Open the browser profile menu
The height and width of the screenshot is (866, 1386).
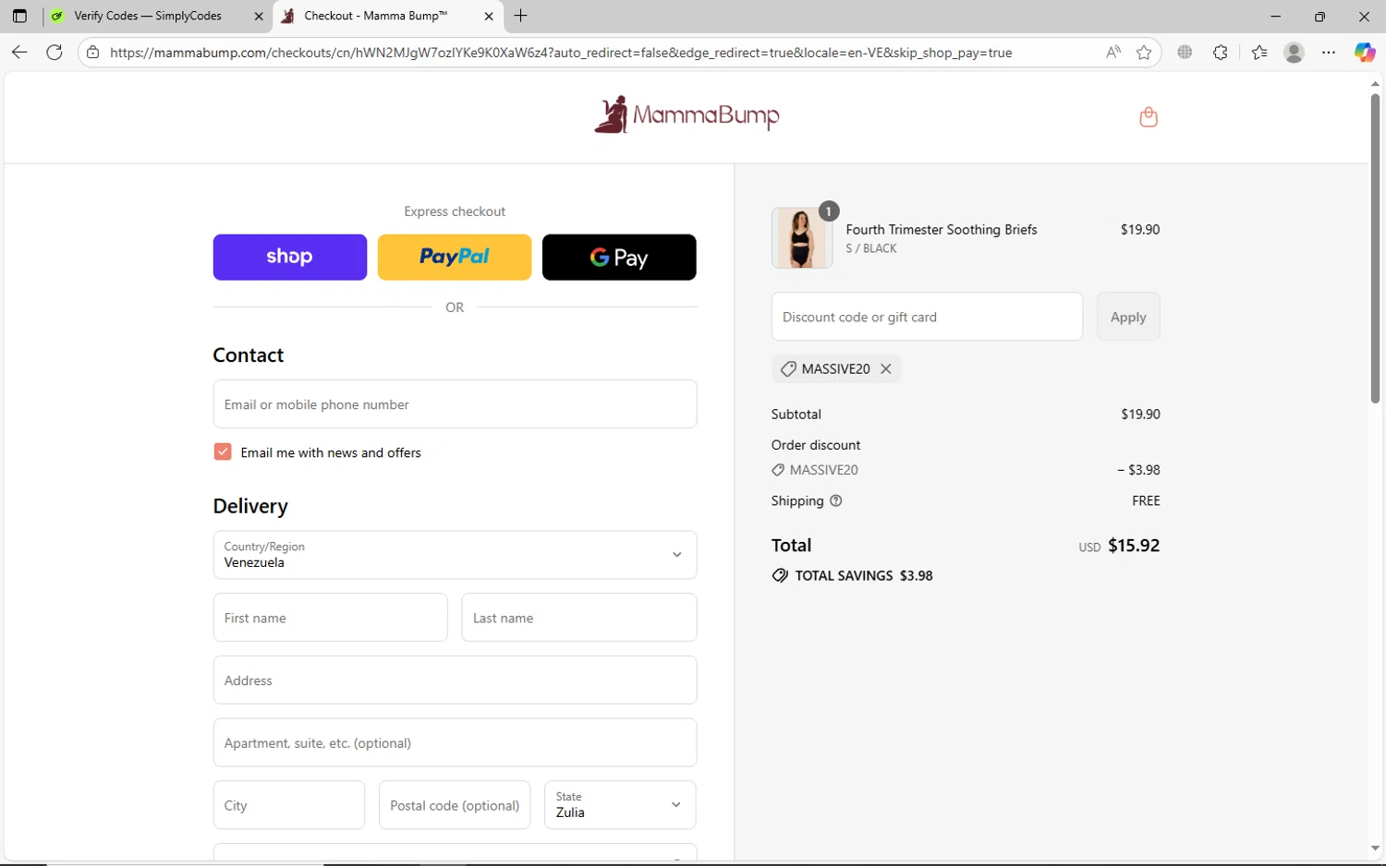(1295, 53)
